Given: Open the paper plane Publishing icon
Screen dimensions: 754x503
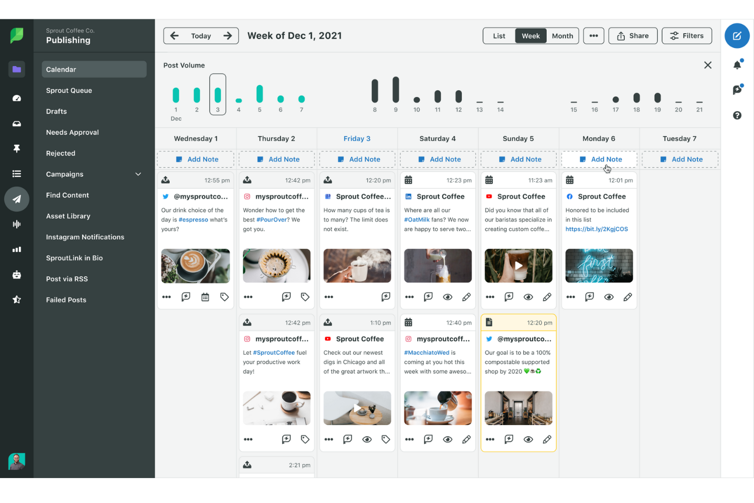Looking at the screenshot, I should coord(17,199).
